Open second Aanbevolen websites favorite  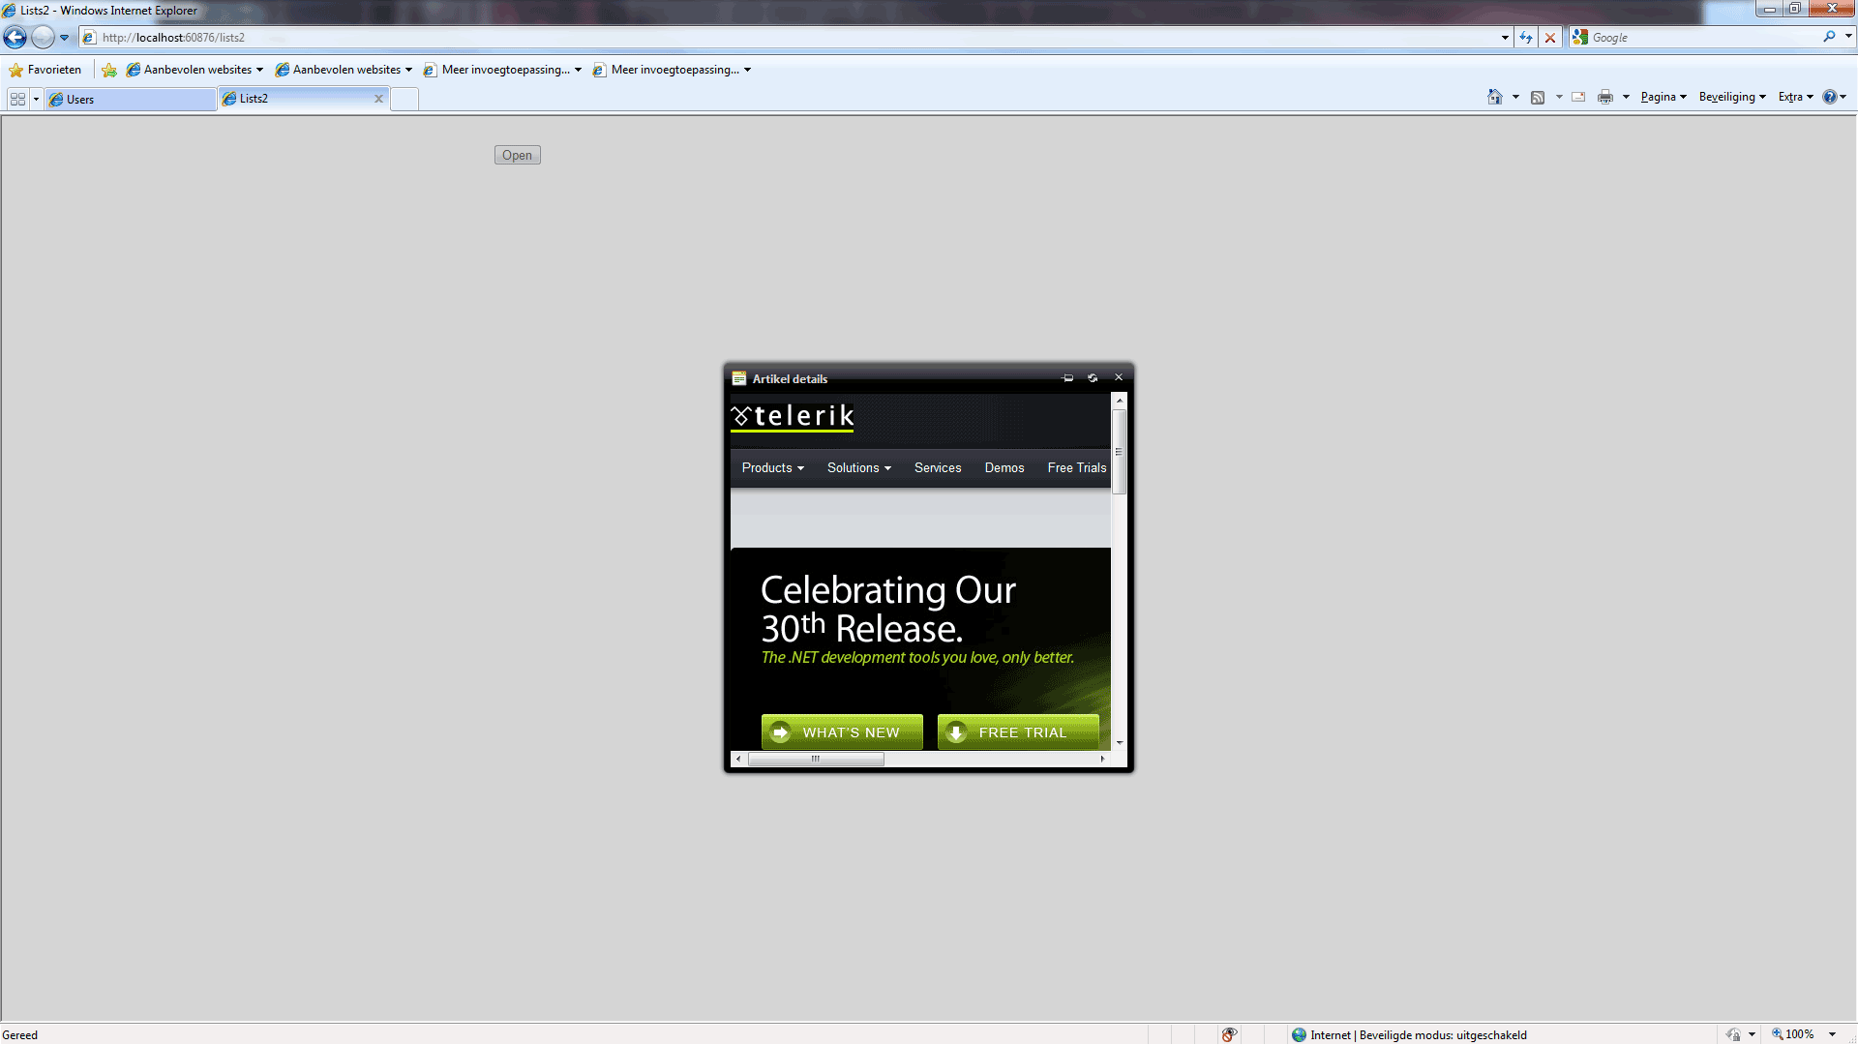[x=344, y=70]
